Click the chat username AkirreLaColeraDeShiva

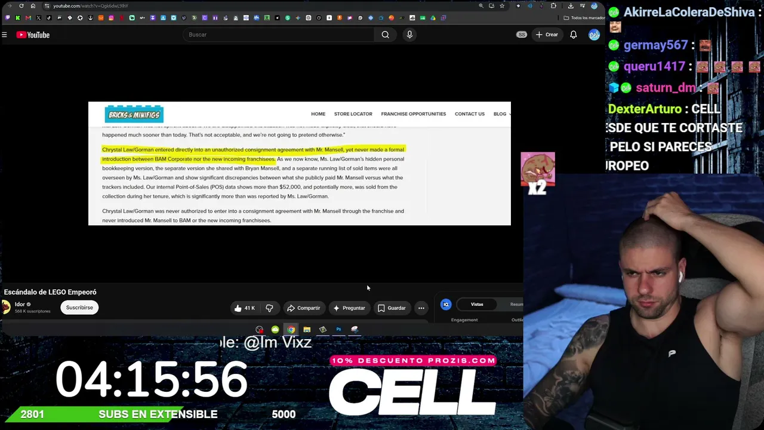(x=688, y=12)
